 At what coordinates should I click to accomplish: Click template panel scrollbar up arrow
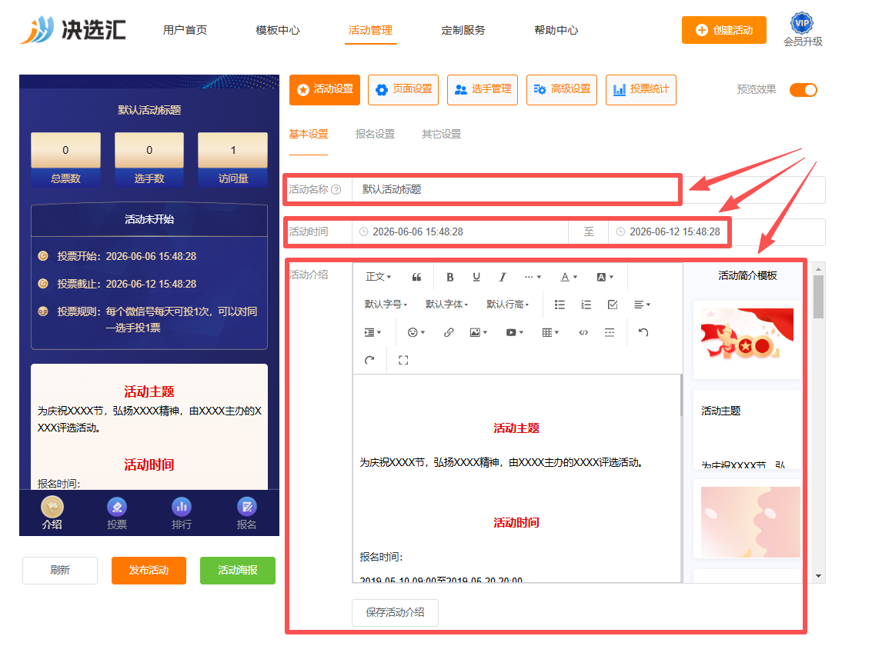click(x=819, y=269)
